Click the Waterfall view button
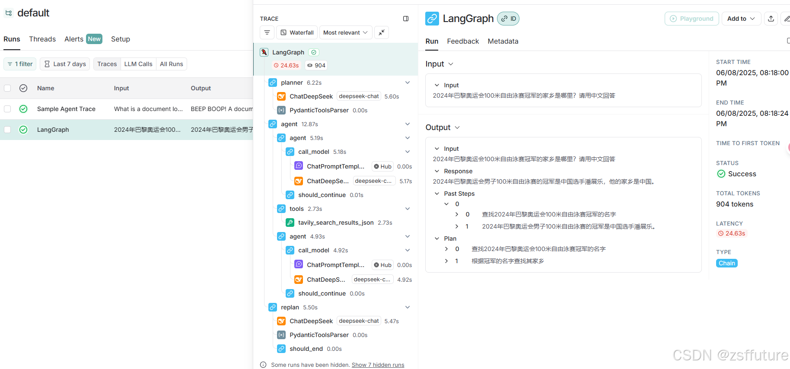Viewport: 790px width, 369px height. (297, 32)
